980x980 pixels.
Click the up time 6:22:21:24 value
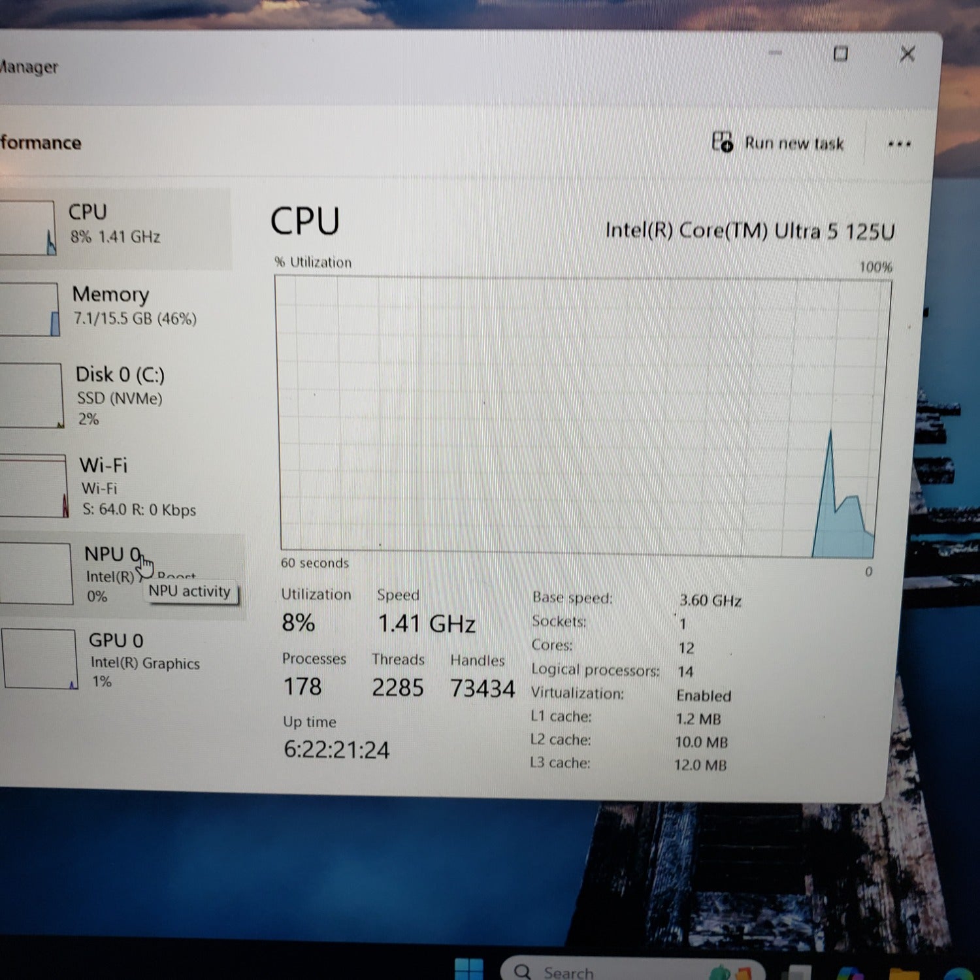tap(336, 750)
